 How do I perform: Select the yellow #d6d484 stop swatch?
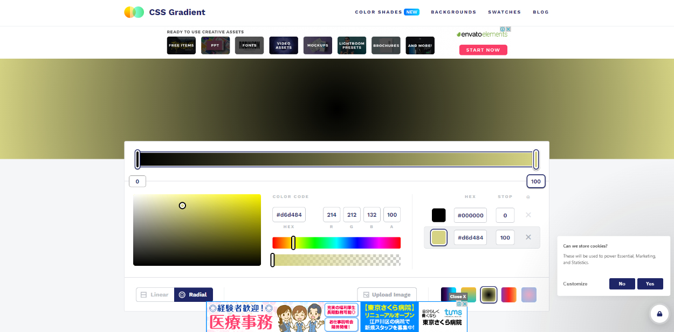[x=439, y=237]
